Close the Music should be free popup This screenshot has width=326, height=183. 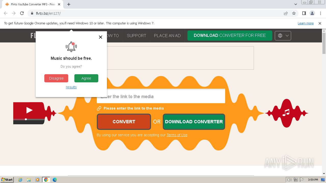click(101, 37)
